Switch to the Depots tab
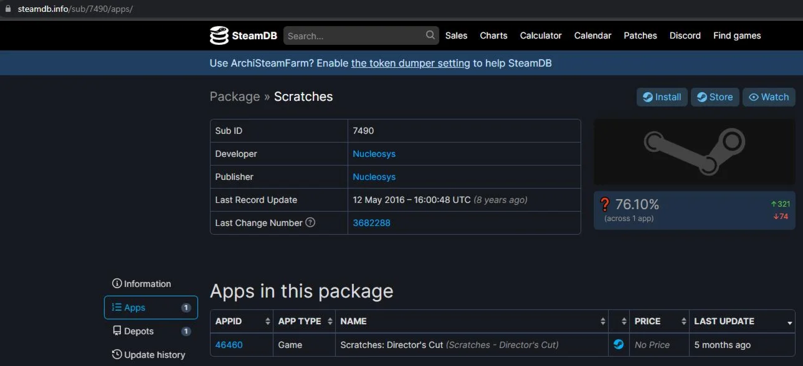 click(138, 331)
